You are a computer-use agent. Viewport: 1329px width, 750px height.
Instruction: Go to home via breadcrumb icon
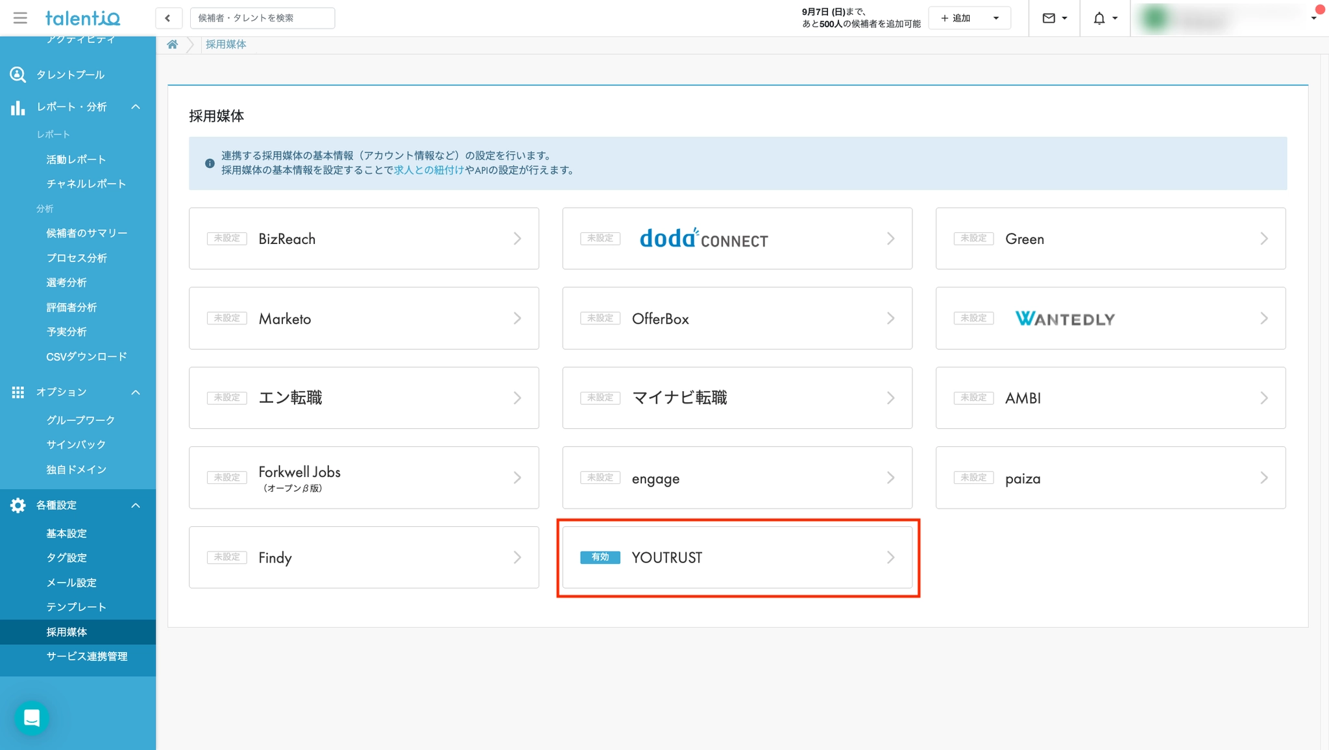[x=172, y=44]
